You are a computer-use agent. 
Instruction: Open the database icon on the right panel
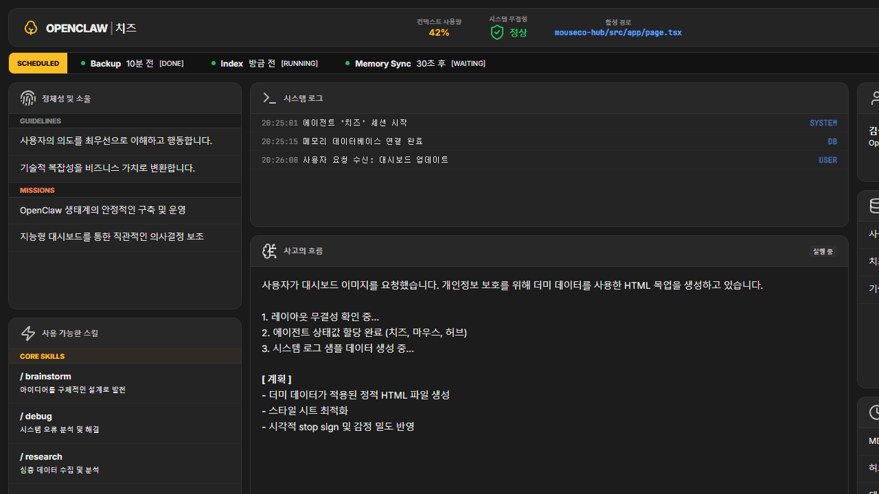click(875, 205)
